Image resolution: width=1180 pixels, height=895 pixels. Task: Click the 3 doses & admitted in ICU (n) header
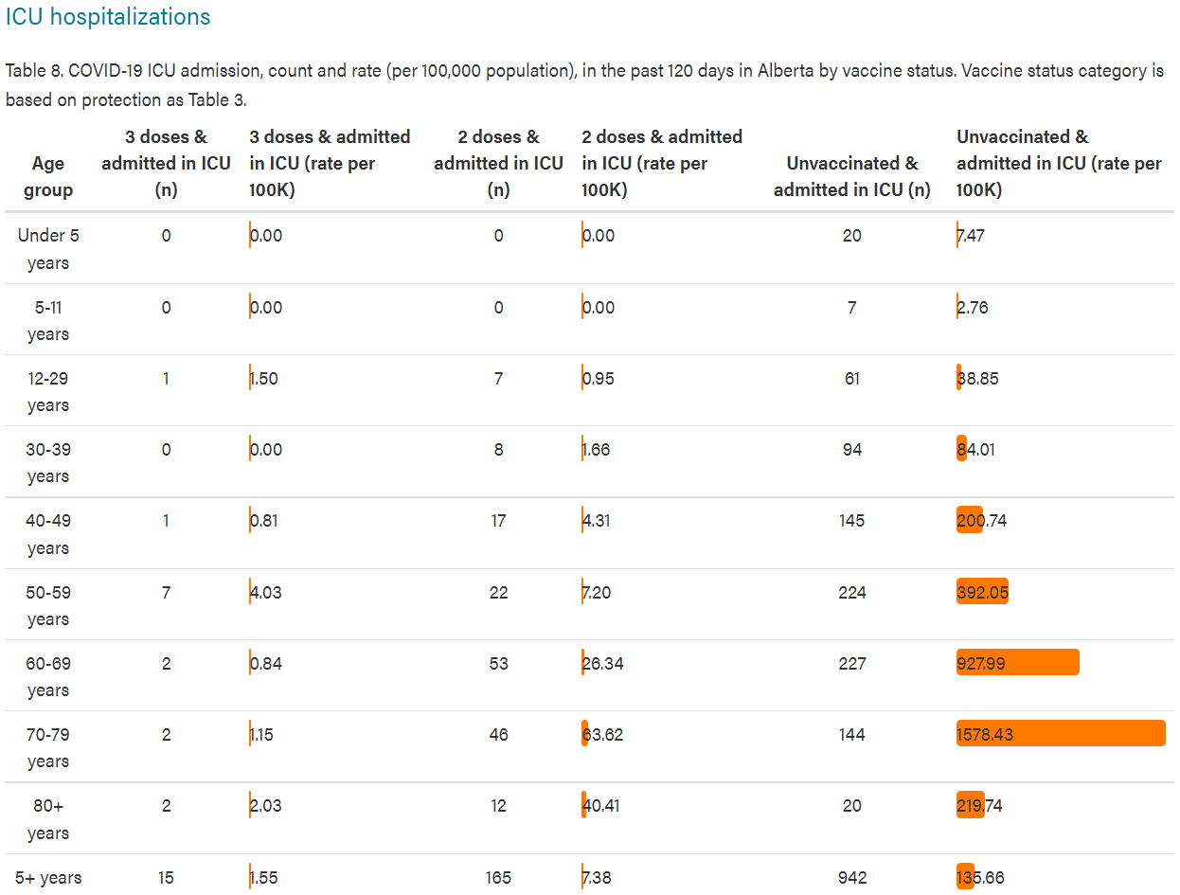[166, 163]
